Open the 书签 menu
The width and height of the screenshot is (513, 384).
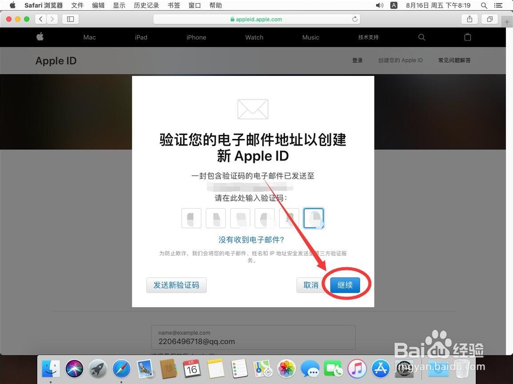pos(174,5)
